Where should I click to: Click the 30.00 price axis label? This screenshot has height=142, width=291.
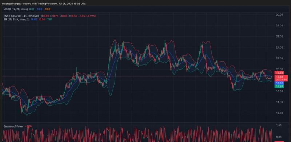[x=279, y=14]
